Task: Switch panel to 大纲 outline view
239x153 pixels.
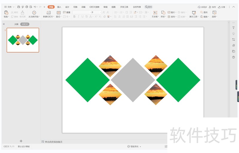Action: click(x=16, y=24)
